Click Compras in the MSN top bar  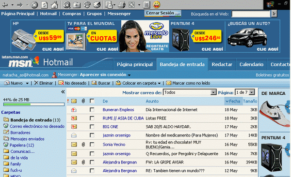[72, 14]
